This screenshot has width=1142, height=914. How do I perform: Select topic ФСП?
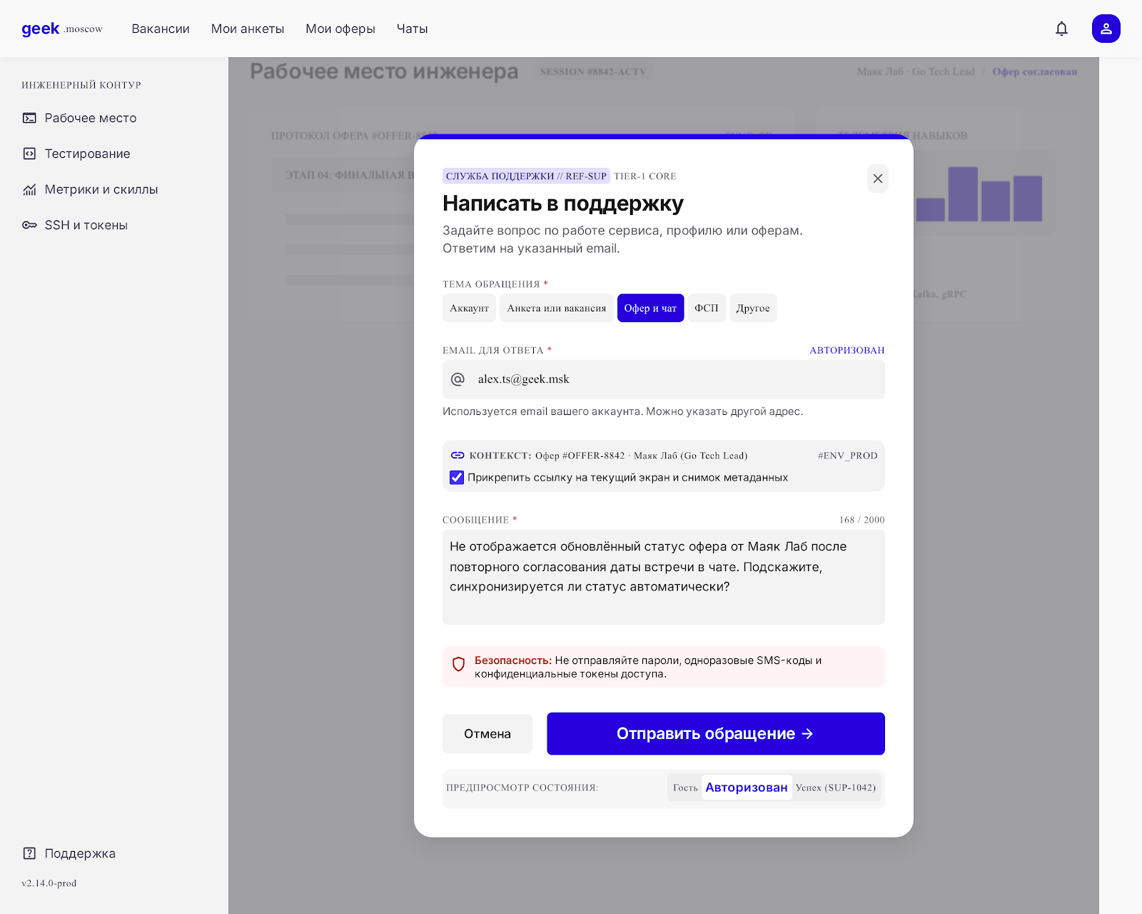pyautogui.click(x=707, y=308)
